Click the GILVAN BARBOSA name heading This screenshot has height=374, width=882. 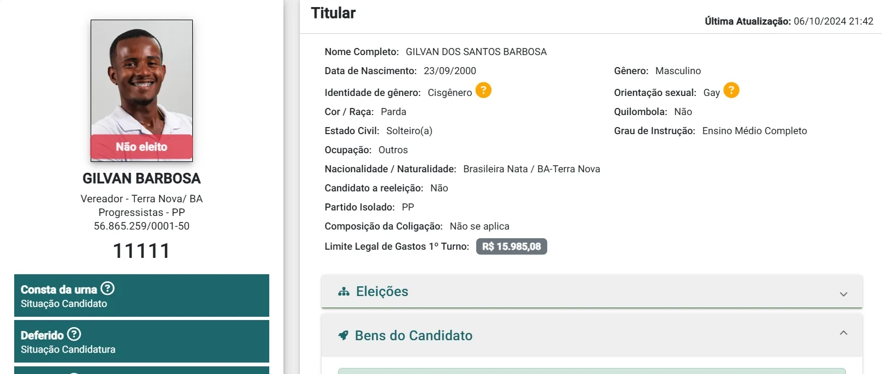141,178
